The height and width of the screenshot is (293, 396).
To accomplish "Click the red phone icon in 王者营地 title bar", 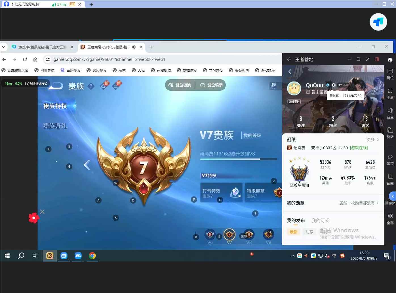I will (x=377, y=59).
